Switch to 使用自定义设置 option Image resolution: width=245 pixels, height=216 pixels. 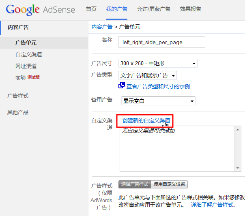coord(169,184)
